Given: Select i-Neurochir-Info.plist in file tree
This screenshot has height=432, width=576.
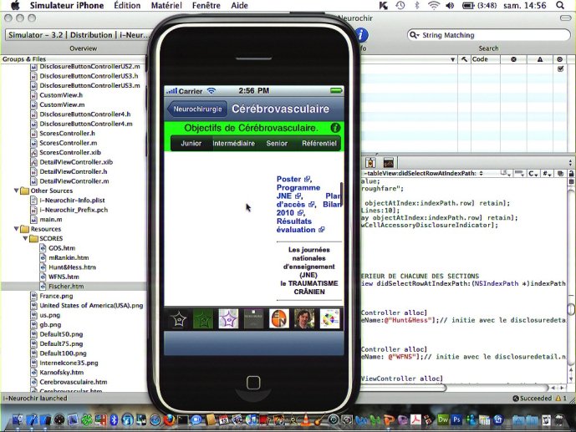Looking at the screenshot, I should 72,200.
